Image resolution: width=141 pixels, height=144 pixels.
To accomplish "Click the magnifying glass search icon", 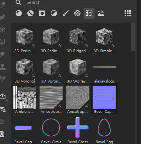I will (x=18, y=2).
